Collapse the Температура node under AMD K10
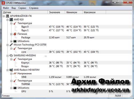Image resolution: width=134 pixels, height=99 pixels. pyautogui.click(x=11, y=23)
